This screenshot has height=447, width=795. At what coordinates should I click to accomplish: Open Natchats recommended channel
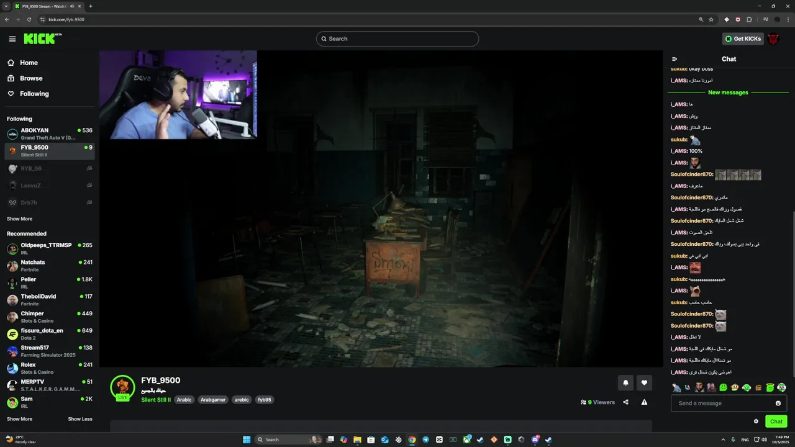50,266
